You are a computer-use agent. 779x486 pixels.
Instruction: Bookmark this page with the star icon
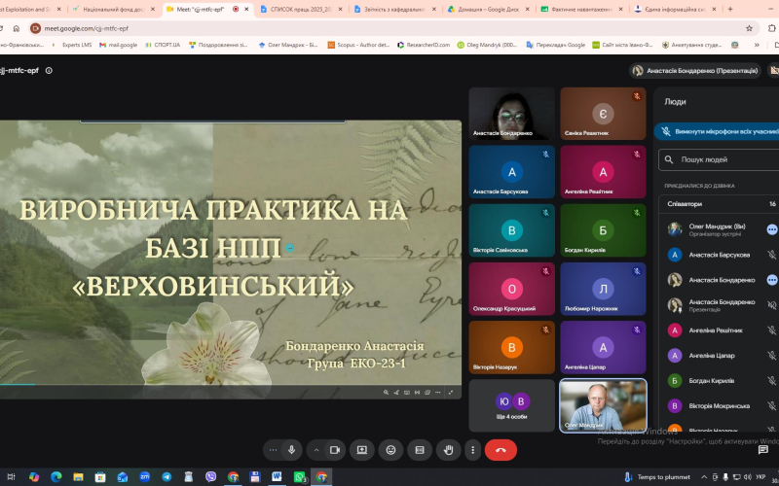click(x=749, y=28)
